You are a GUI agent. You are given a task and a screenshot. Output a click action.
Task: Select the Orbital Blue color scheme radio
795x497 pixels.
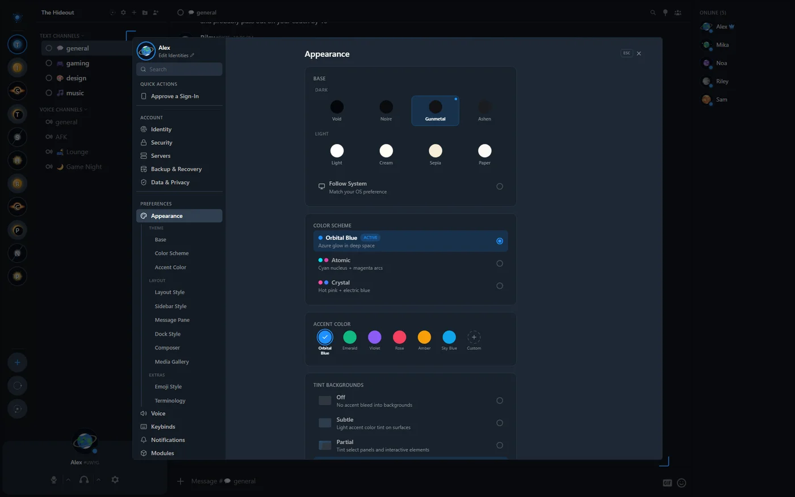(x=500, y=241)
